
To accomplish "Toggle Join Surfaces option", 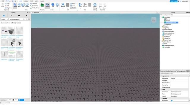I will (34, 8).
